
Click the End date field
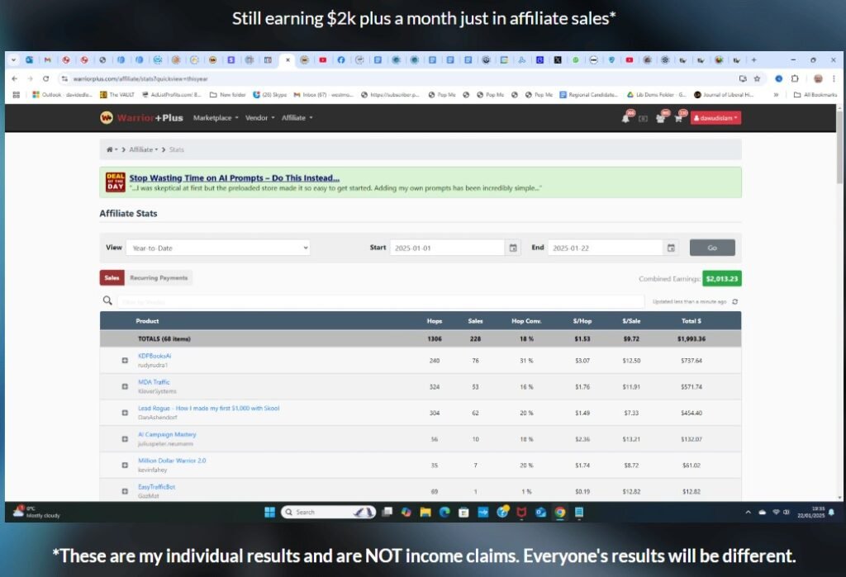(605, 248)
